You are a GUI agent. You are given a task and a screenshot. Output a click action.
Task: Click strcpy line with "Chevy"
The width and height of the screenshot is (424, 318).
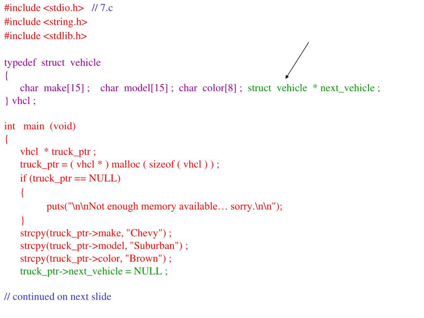tap(96, 234)
